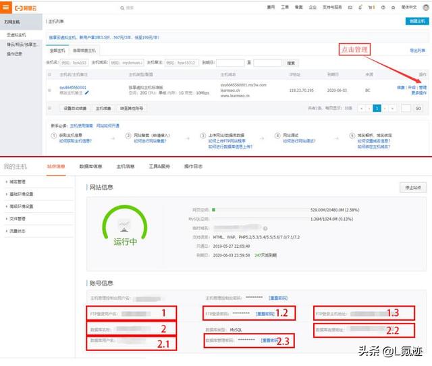The image size is (432, 366).
Task: Click 重置密码 link beside FTP password
Action: coord(265,313)
